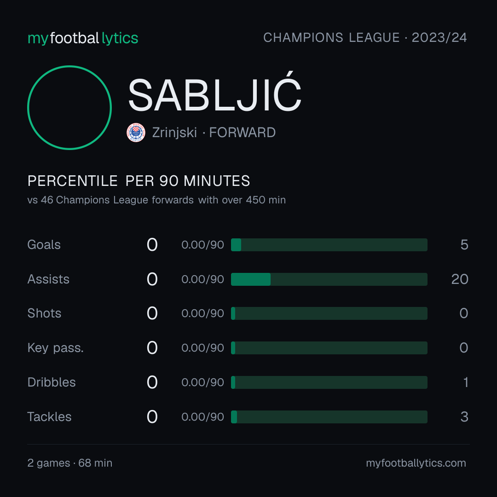This screenshot has width=497, height=497.
Task: Click the Goals percentile bar
Action: 329,245
